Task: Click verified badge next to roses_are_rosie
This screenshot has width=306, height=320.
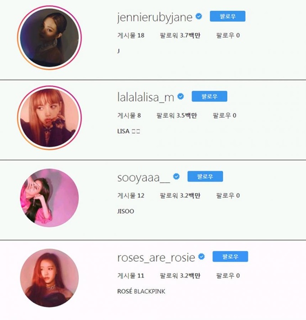Action: [202, 257]
